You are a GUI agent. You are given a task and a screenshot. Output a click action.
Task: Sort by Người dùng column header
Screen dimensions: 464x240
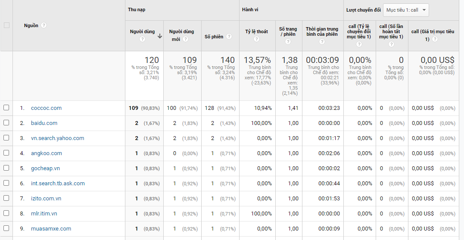(x=142, y=31)
